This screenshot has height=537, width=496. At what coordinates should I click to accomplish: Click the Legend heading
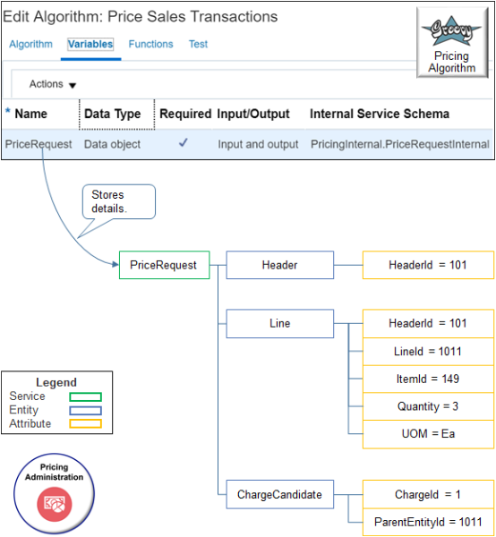click(x=56, y=382)
